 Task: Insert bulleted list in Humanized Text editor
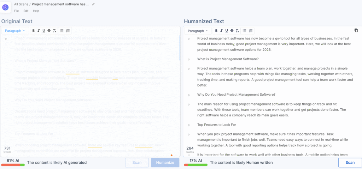pyautogui.click(x=244, y=31)
